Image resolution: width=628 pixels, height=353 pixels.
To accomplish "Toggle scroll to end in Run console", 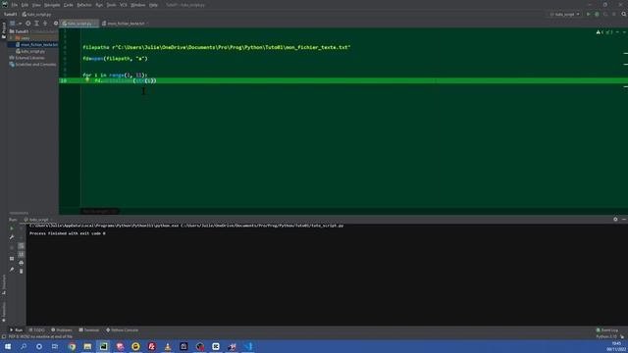I will (22, 254).
